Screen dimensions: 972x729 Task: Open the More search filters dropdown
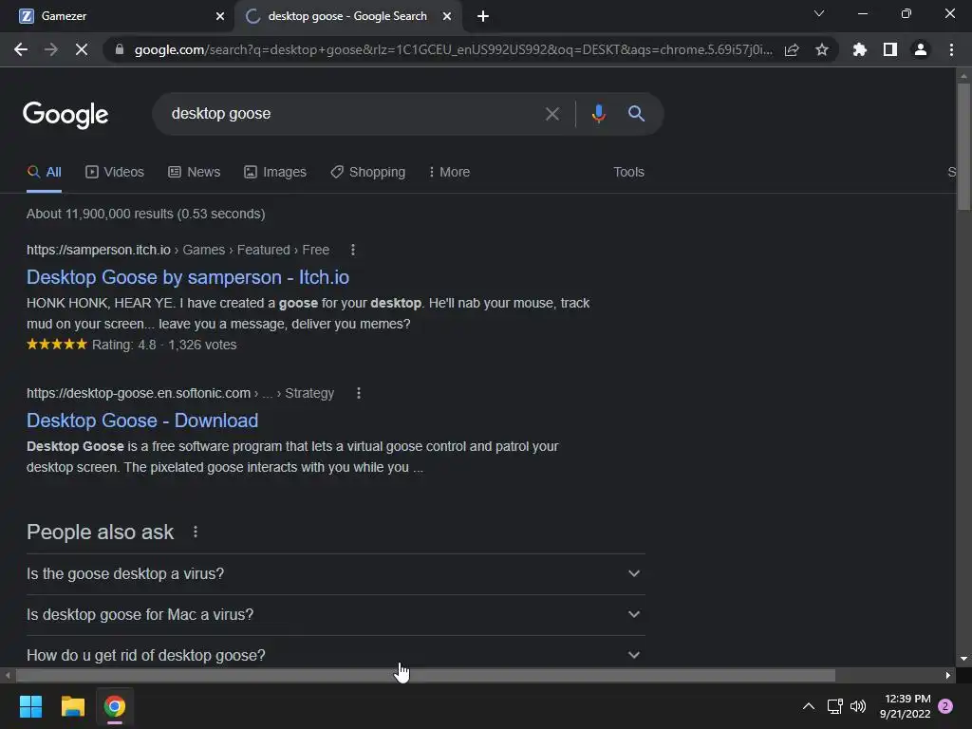[449, 172]
